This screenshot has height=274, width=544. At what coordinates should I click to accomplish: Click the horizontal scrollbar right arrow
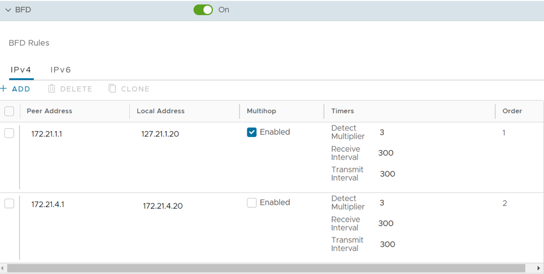[539, 269]
